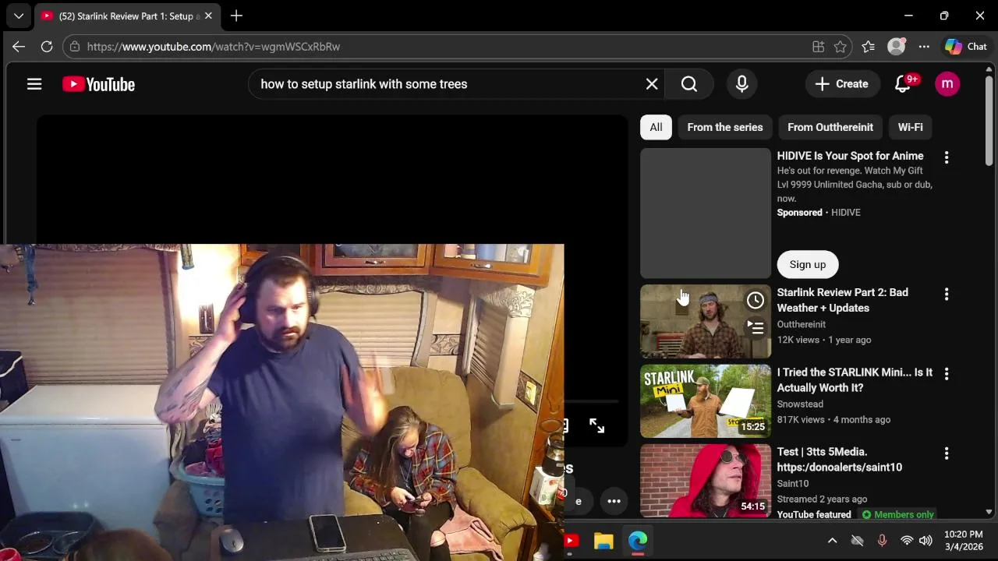Add Starlink Part 2 to Watch later
The height and width of the screenshot is (561, 998).
pos(756,301)
